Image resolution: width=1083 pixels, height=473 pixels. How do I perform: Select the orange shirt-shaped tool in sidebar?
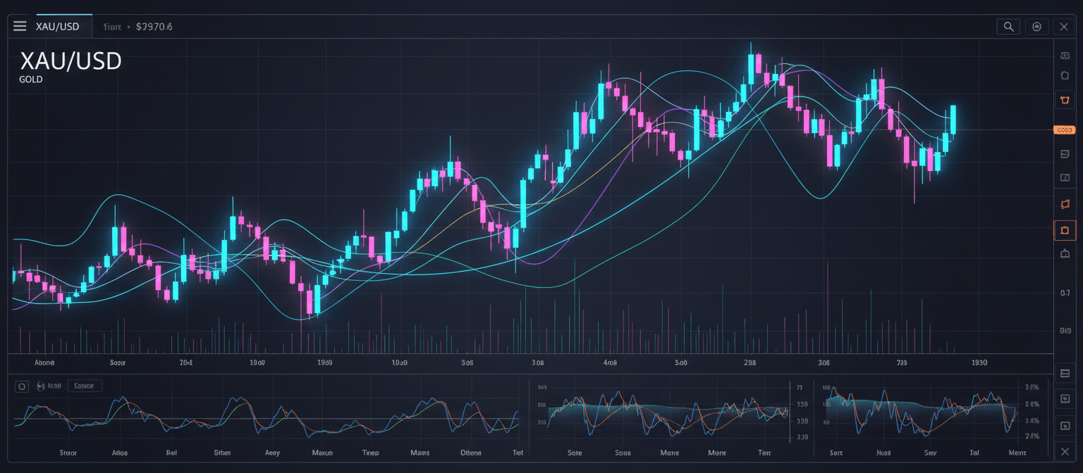pos(1065,101)
